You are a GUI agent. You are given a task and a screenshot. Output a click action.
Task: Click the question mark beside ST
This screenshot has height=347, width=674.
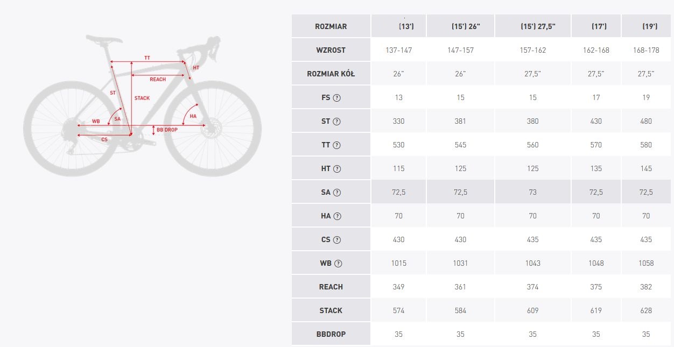coord(337,122)
